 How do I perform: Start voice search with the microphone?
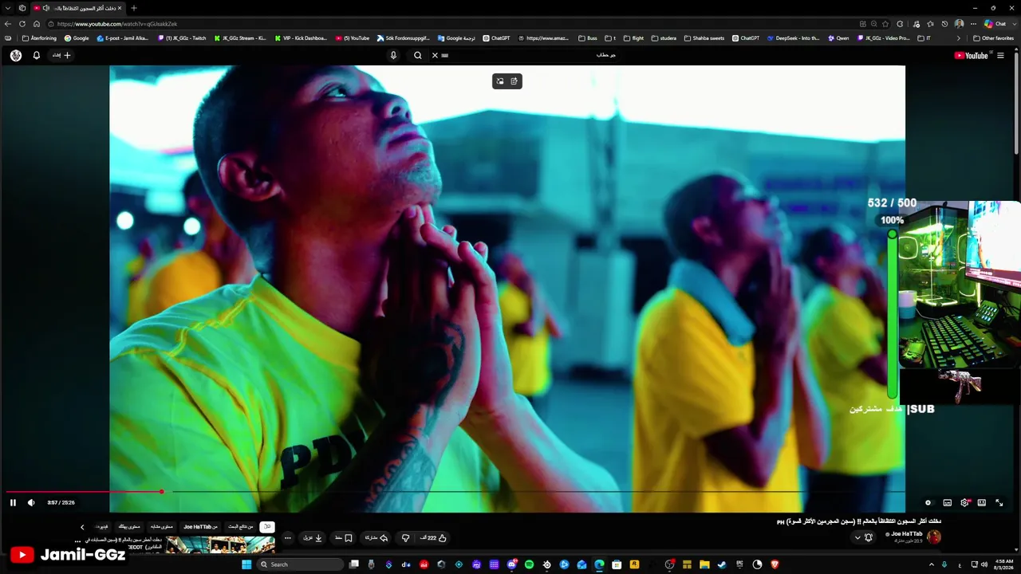pyautogui.click(x=393, y=56)
